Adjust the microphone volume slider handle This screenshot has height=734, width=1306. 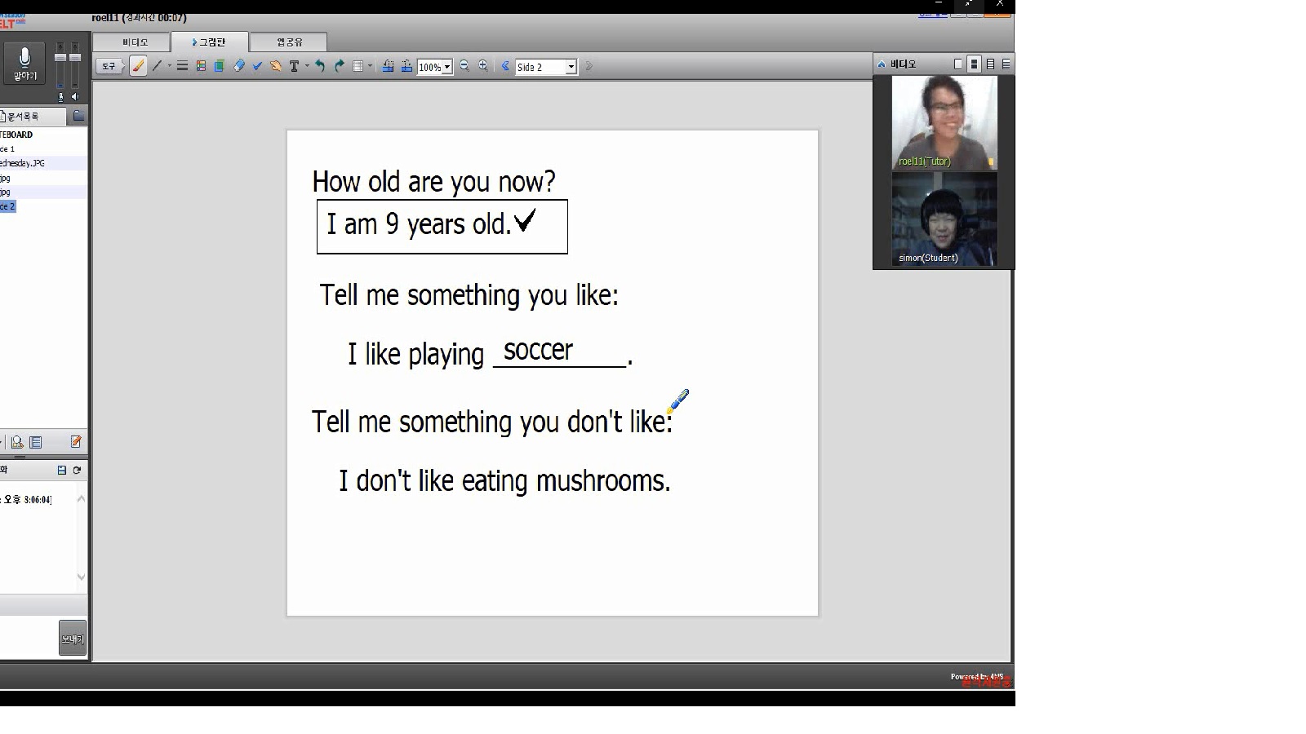pyautogui.click(x=60, y=58)
